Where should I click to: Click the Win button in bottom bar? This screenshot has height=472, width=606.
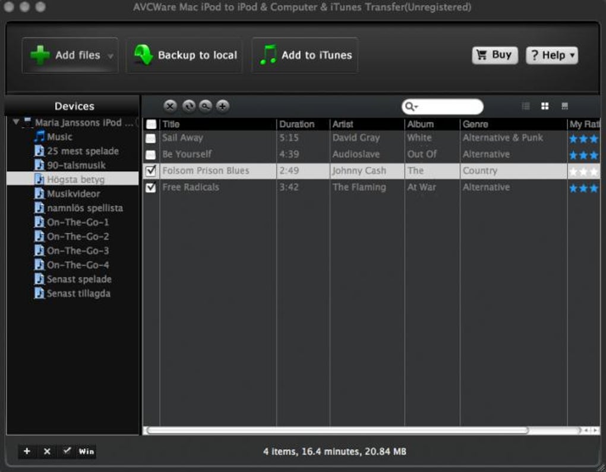pos(86,451)
